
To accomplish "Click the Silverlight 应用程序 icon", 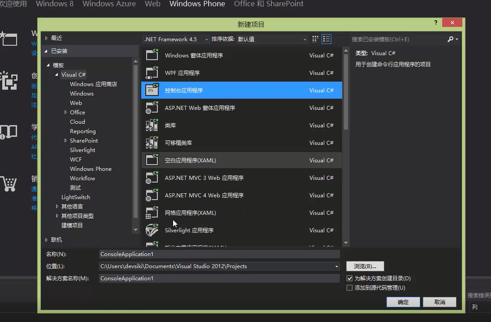I will pos(152,230).
